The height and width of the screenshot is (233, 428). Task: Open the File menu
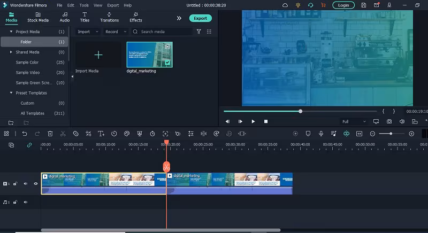(x=59, y=5)
